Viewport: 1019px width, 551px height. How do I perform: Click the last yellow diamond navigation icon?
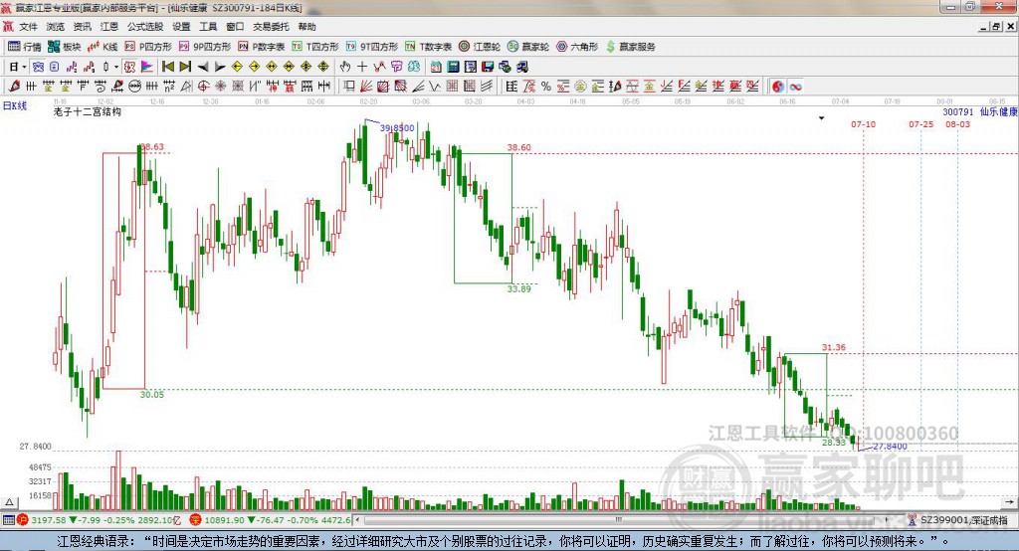(x=323, y=67)
